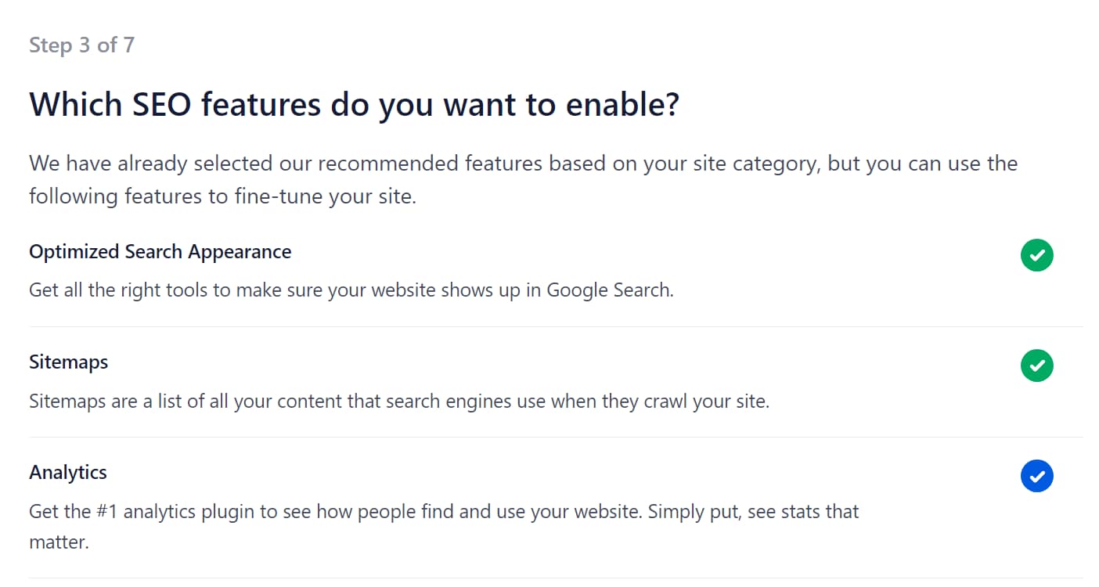Click the "We have already selected" intro line

coord(523,164)
